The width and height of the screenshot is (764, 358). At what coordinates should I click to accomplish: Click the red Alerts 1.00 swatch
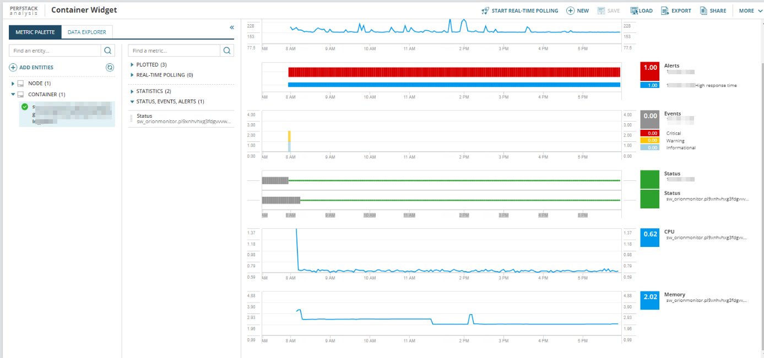[650, 71]
